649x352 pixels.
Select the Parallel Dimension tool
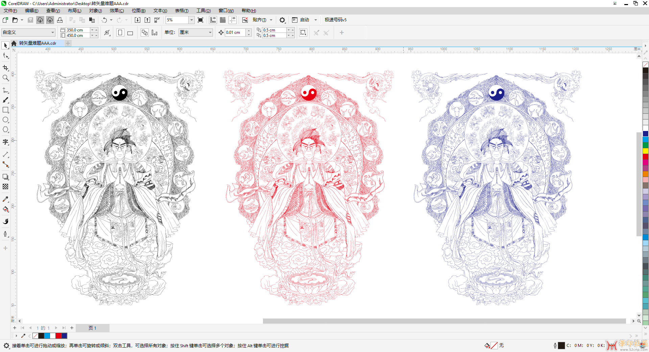click(5, 154)
